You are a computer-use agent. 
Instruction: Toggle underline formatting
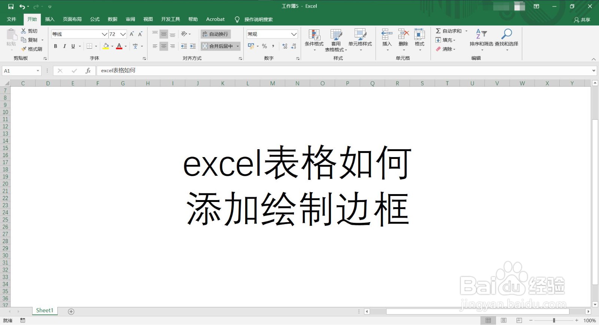tap(73, 46)
